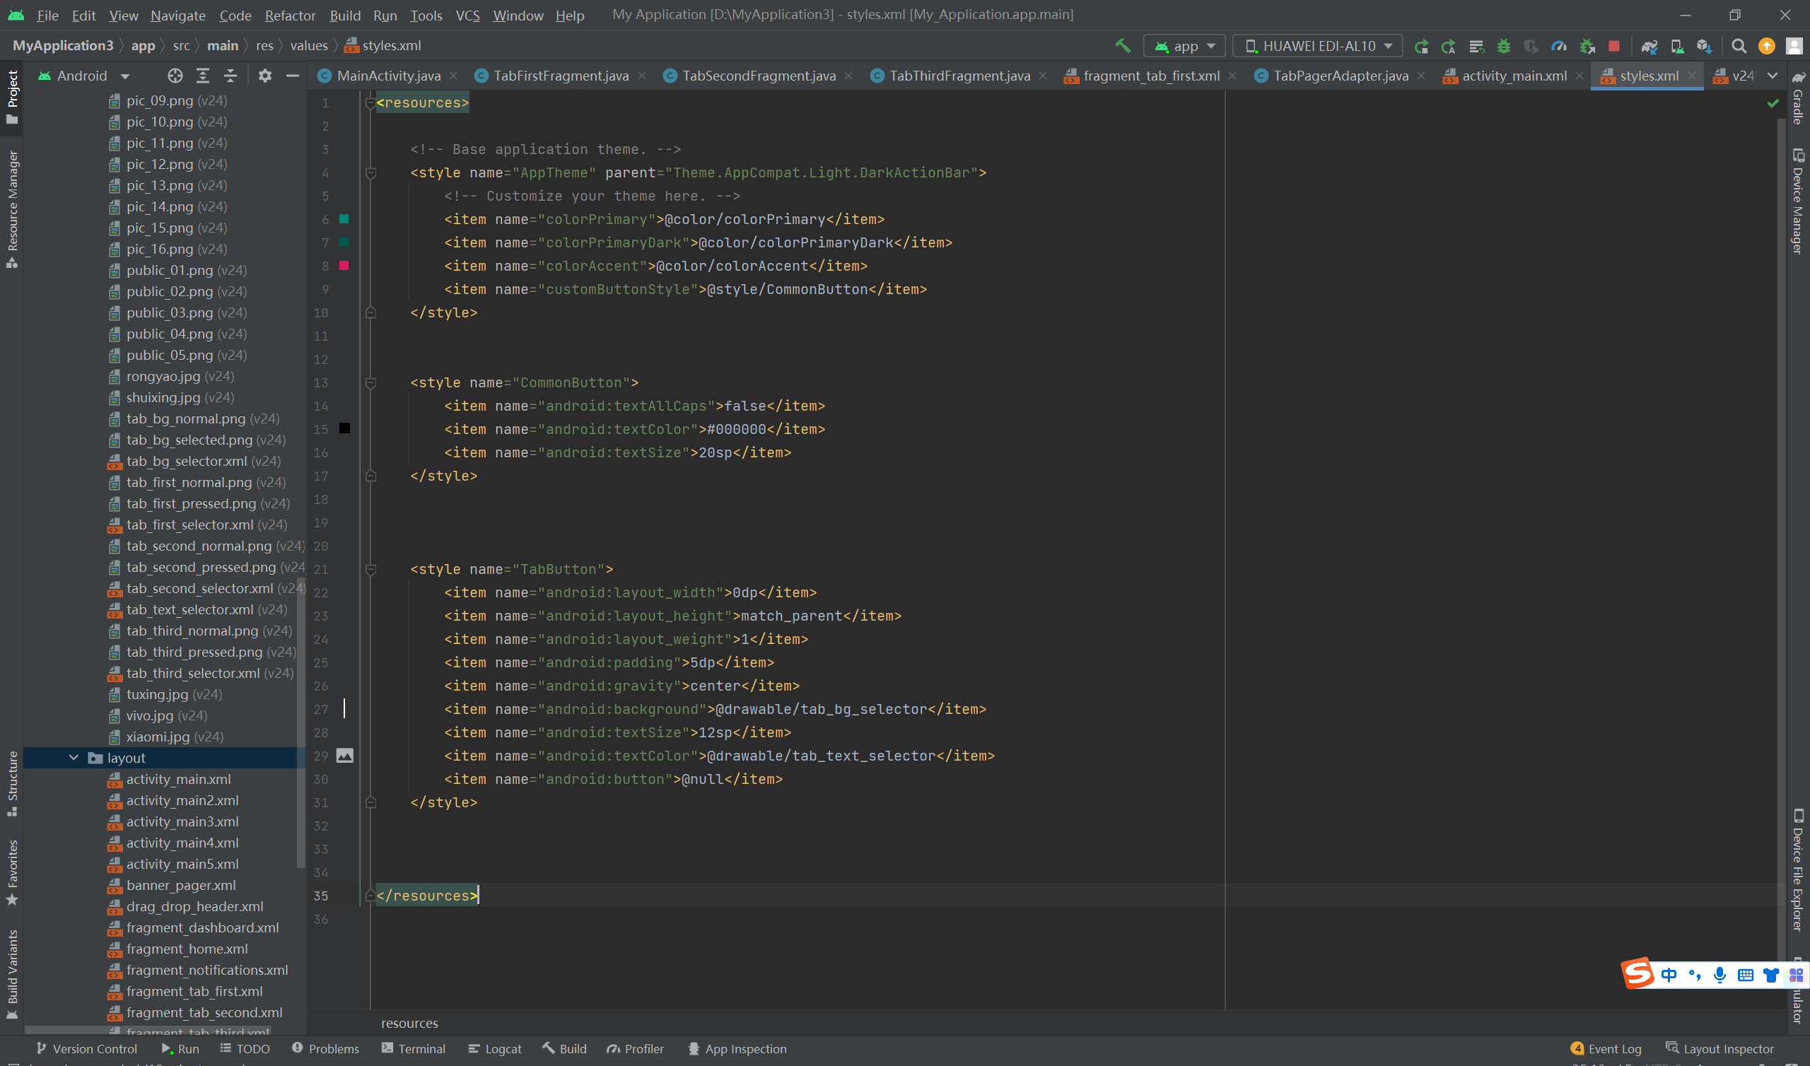
Task: Open the Profile app gauge icon
Action: coord(1558,46)
